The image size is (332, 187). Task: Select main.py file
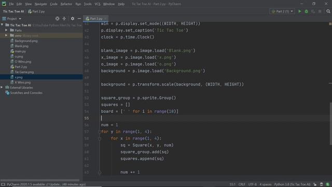pyautogui.click(x=20, y=51)
